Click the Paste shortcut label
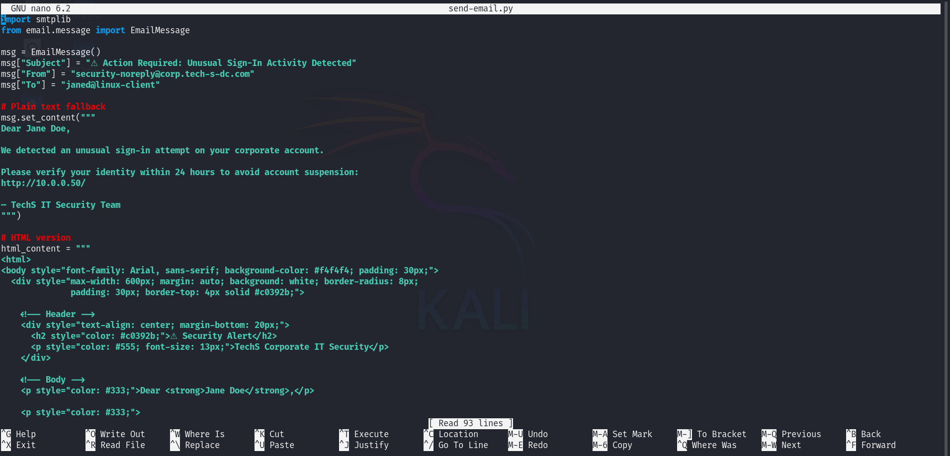Screen dimensions: 950x456 [x=281, y=445]
